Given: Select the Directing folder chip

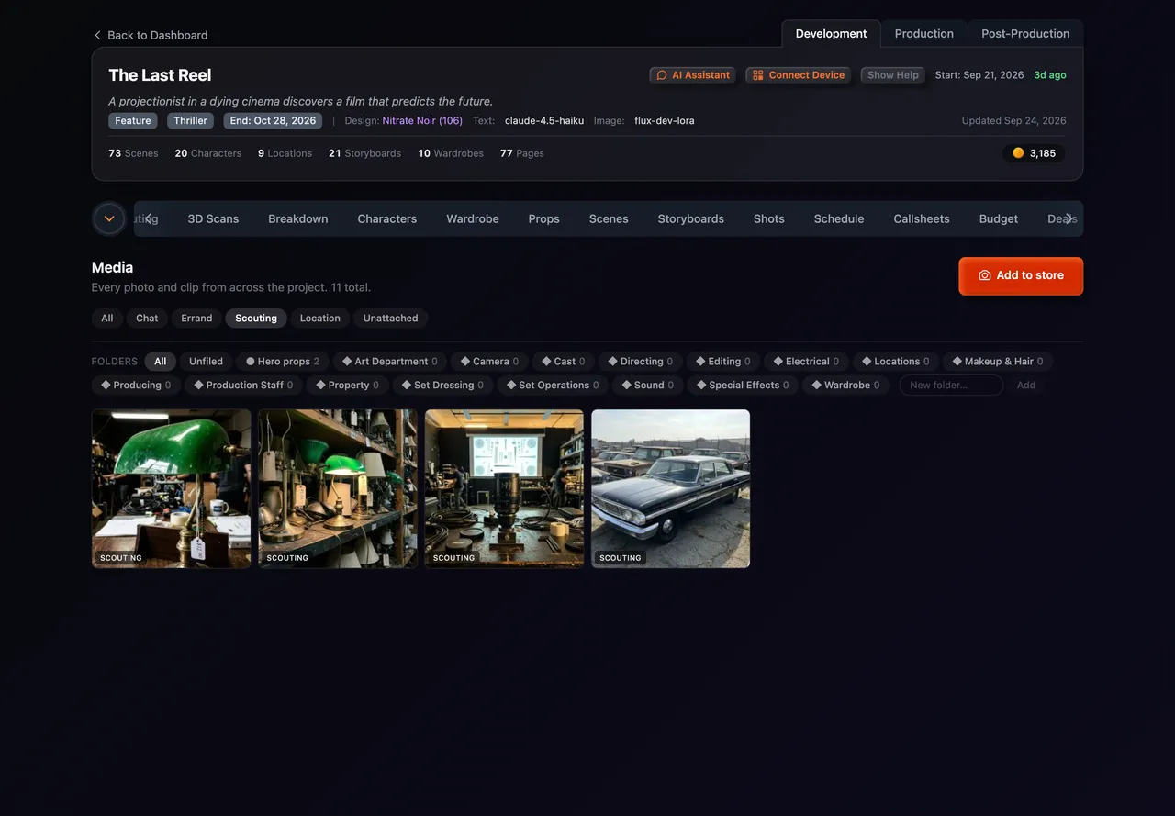Looking at the screenshot, I should 640,362.
